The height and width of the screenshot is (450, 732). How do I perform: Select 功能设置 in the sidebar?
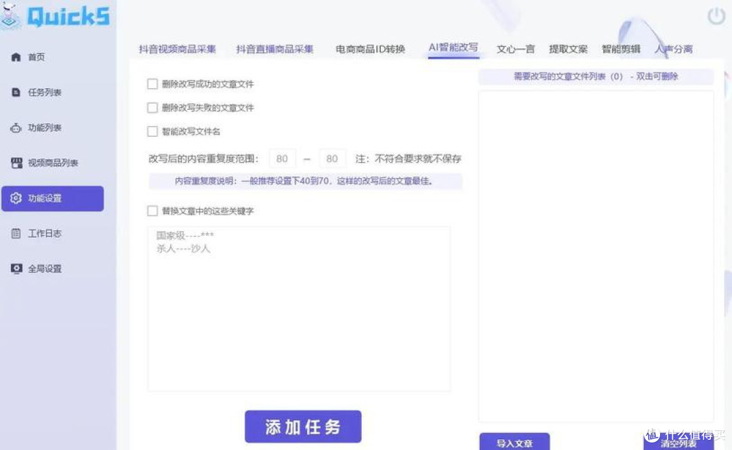[52, 199]
